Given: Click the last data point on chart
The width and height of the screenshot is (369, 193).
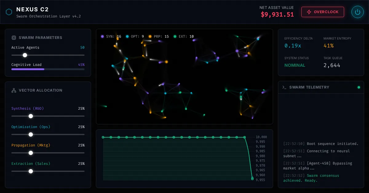Looking at the screenshot, I should point(252,179).
